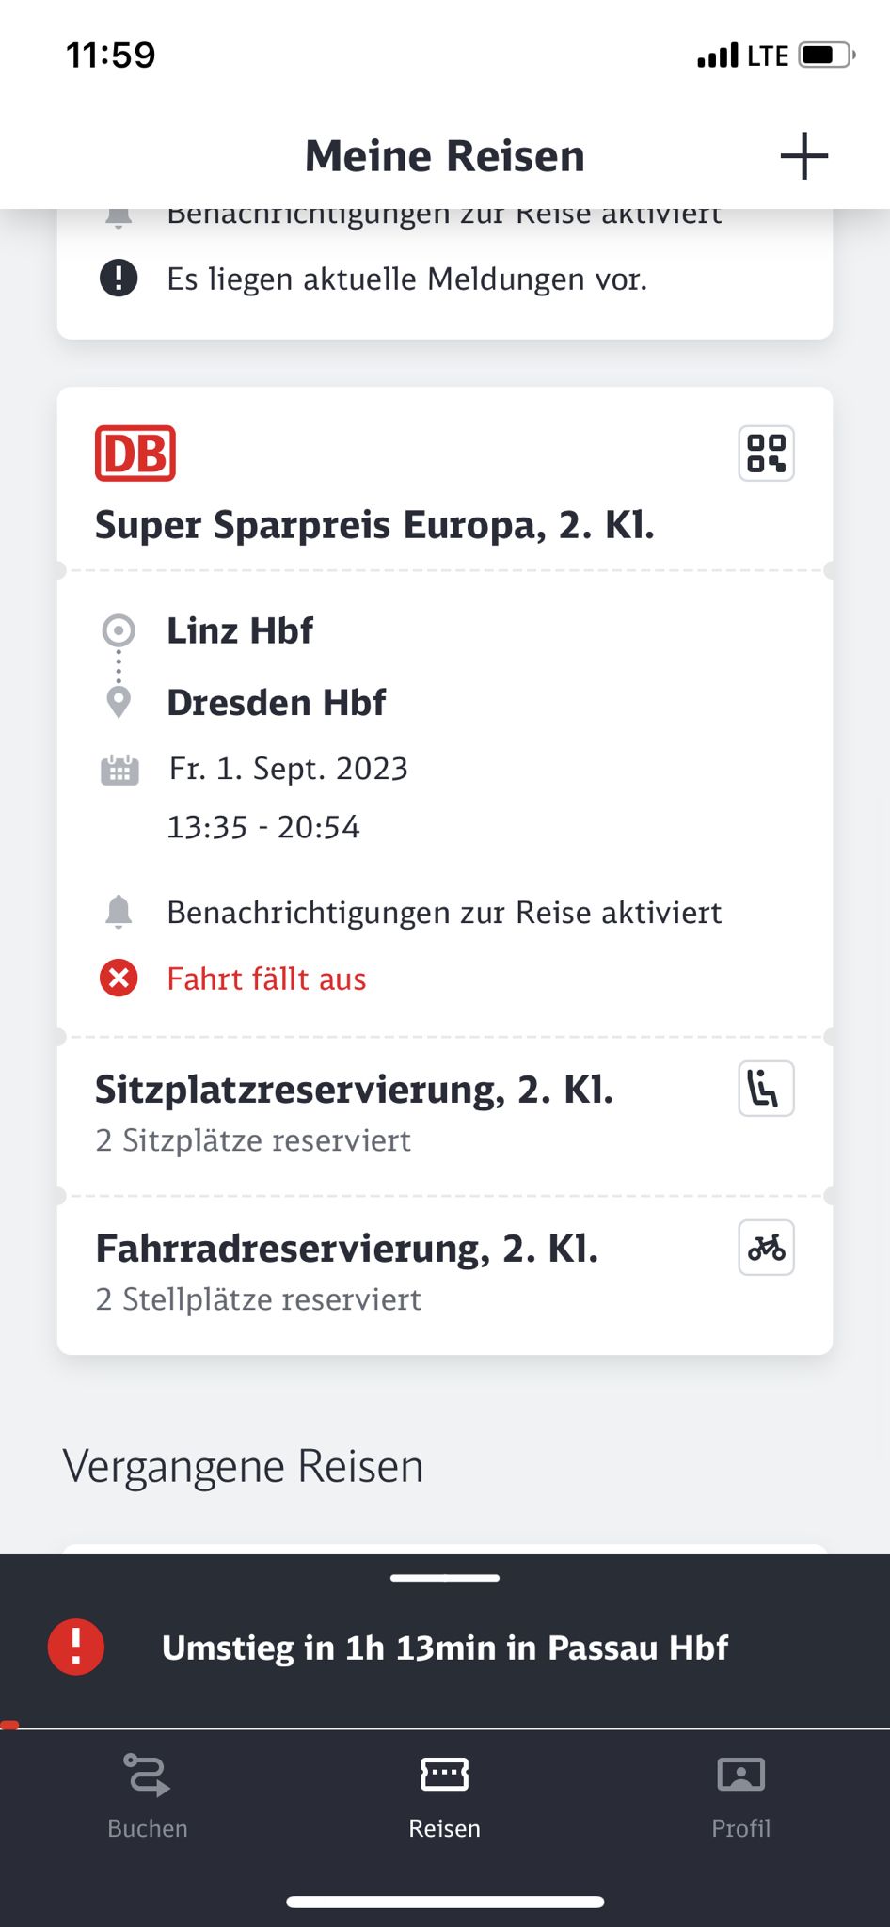Open the Sitzplatzreservierung, 2. Kl. section
Viewport: 890px width, 1927px height.
click(445, 1116)
